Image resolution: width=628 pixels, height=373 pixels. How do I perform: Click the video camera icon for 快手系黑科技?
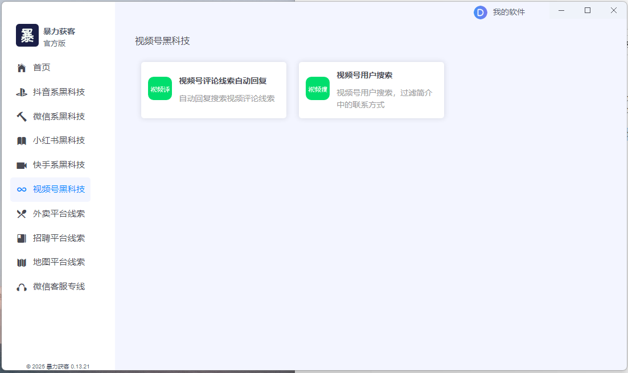tap(22, 165)
